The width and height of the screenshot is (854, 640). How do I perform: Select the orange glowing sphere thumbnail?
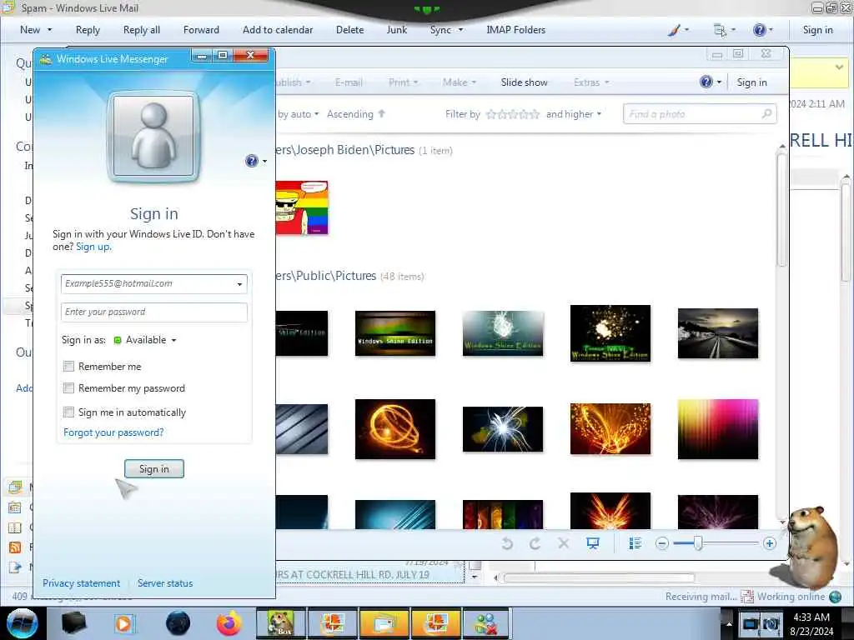(x=394, y=429)
